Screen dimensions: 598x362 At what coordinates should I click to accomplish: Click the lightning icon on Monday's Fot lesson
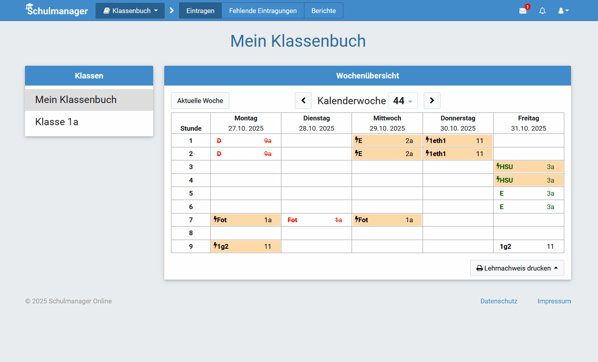pos(214,219)
